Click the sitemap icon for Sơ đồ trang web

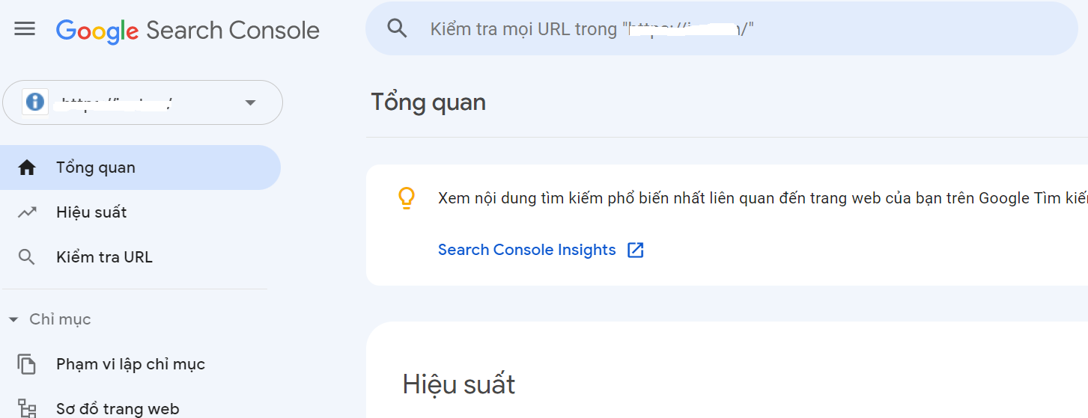(27, 408)
